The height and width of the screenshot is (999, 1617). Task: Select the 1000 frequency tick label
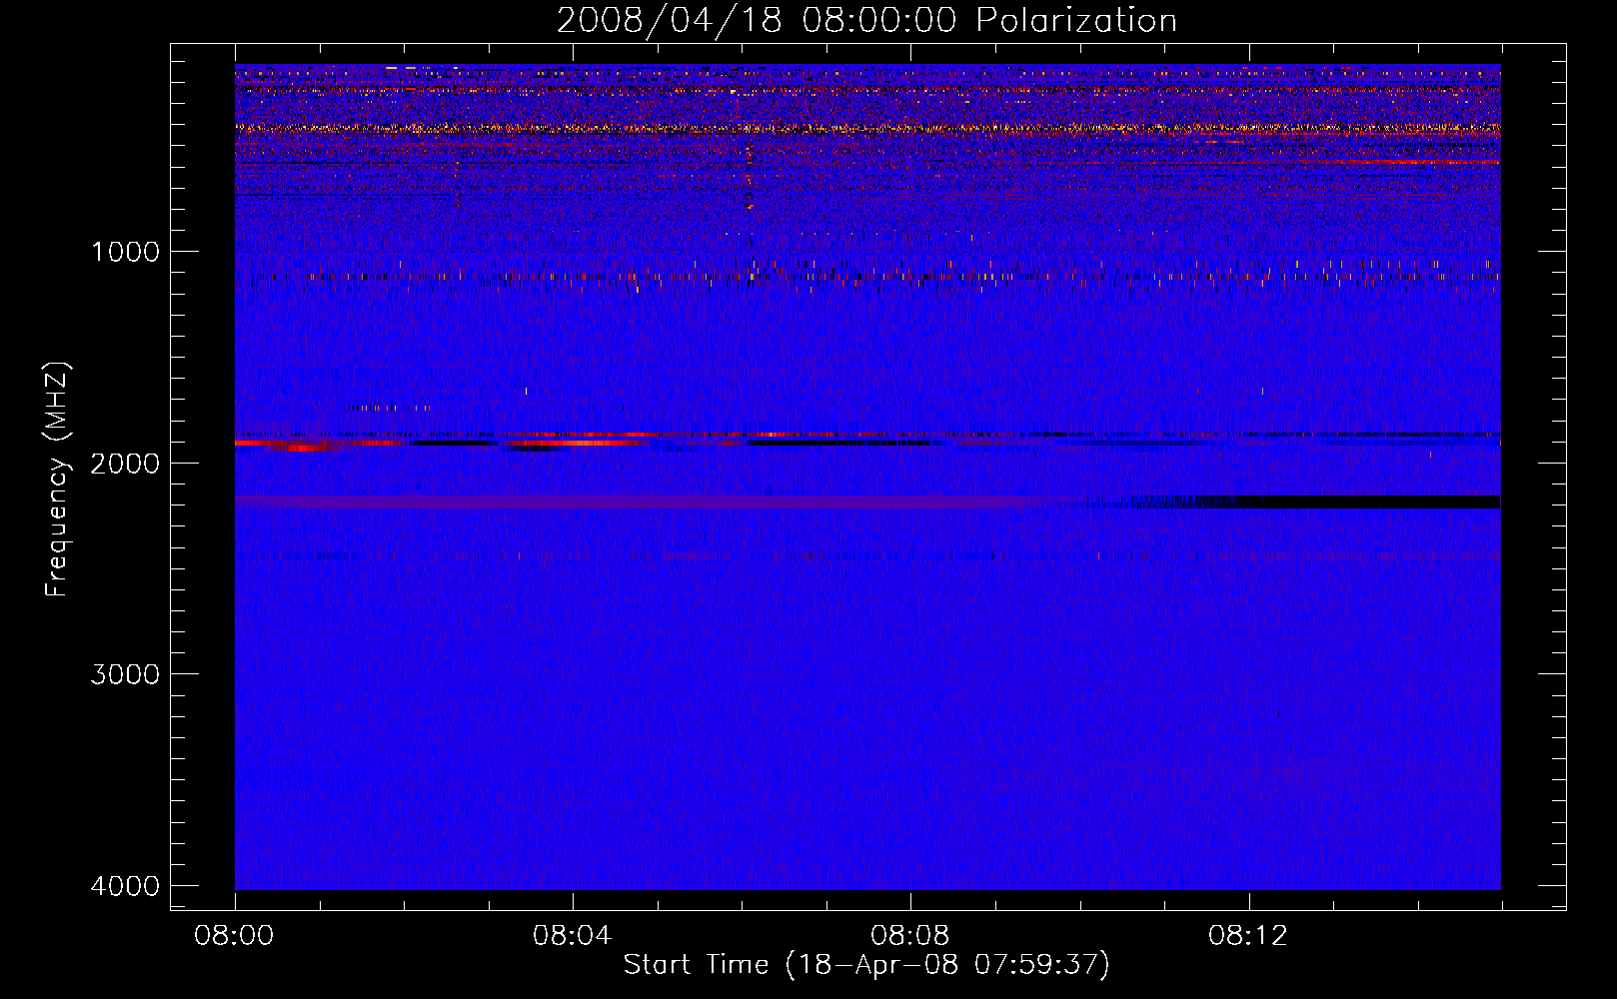tap(125, 252)
